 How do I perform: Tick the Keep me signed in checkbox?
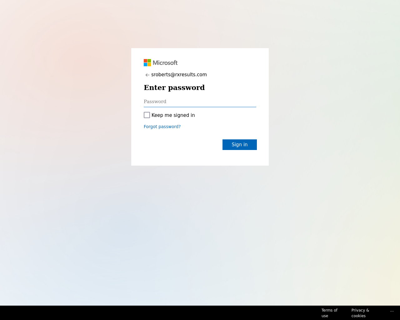[x=147, y=115]
